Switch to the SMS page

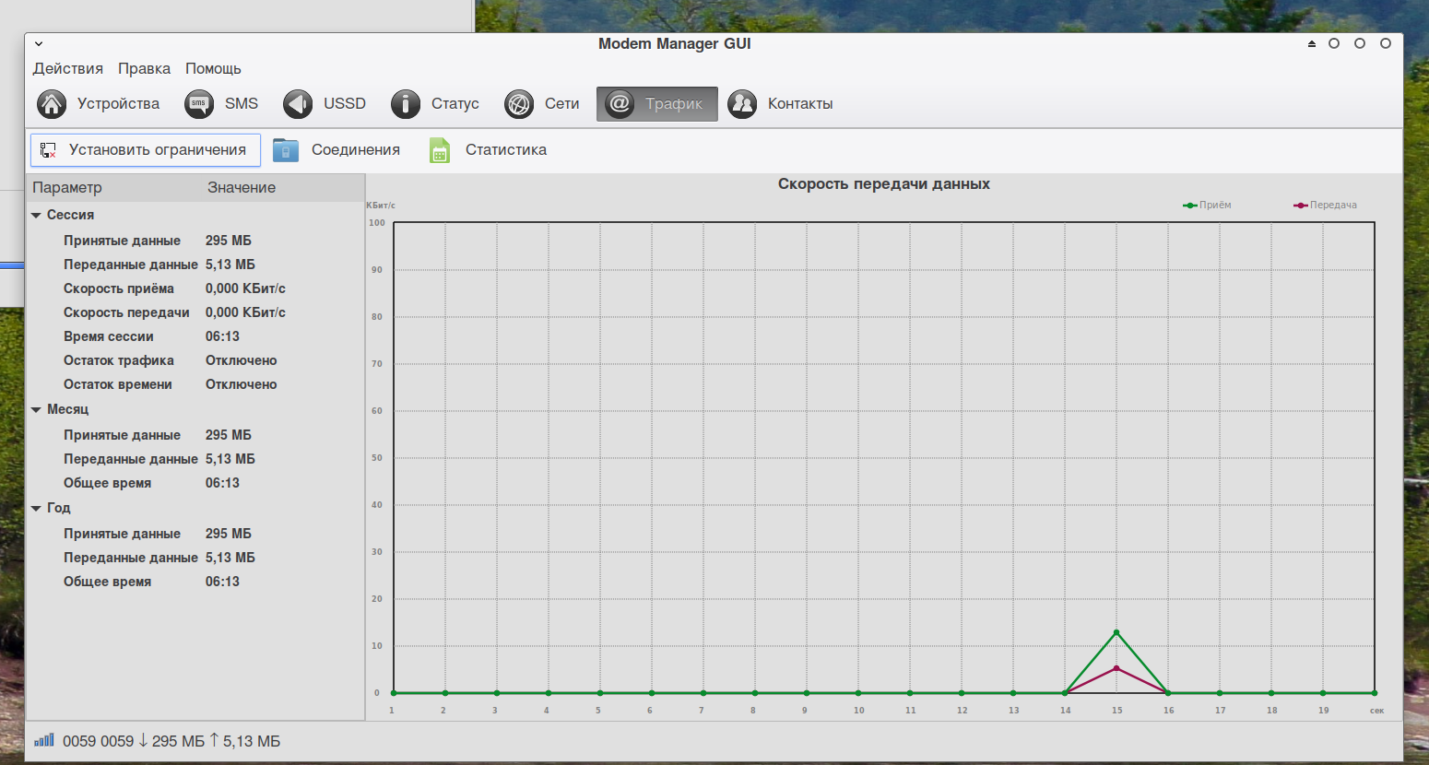point(221,104)
